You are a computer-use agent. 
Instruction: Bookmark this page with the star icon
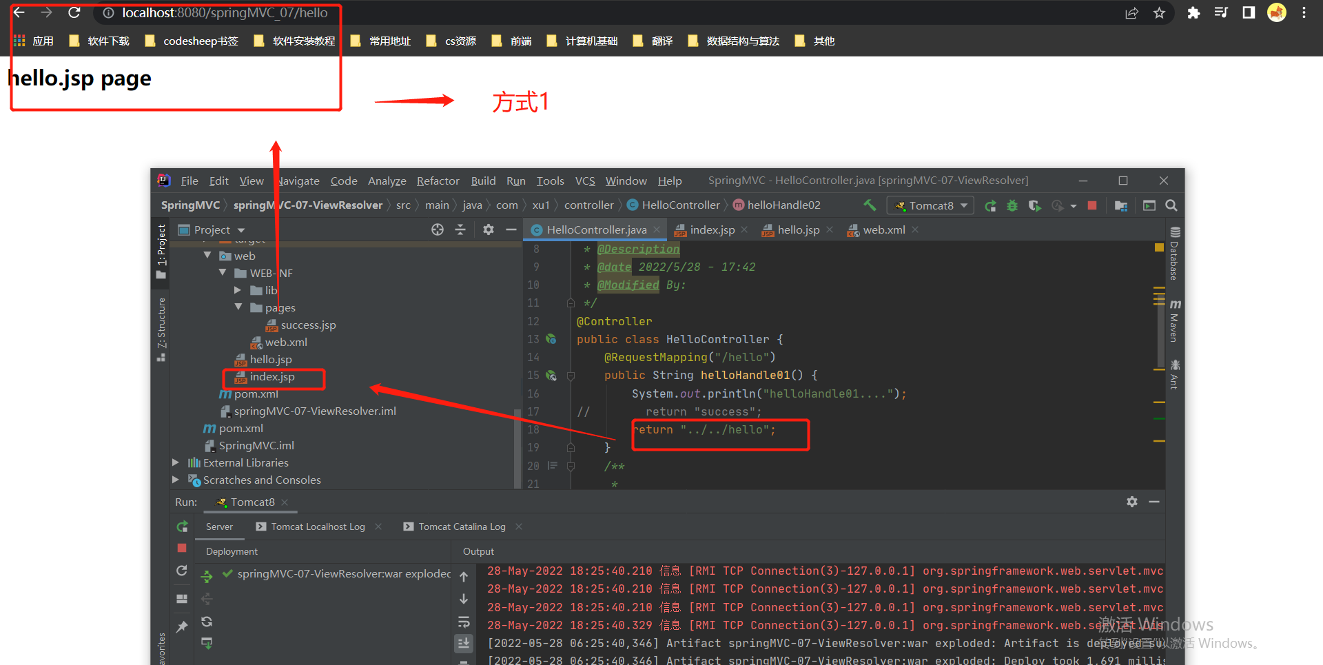pyautogui.click(x=1160, y=13)
